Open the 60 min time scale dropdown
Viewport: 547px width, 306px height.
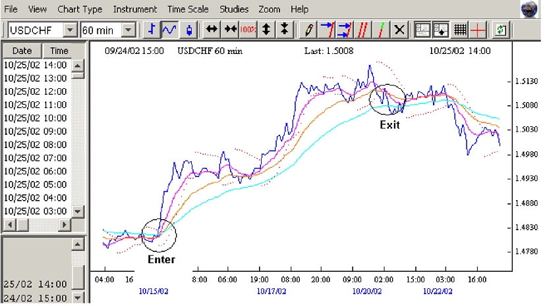[129, 30]
